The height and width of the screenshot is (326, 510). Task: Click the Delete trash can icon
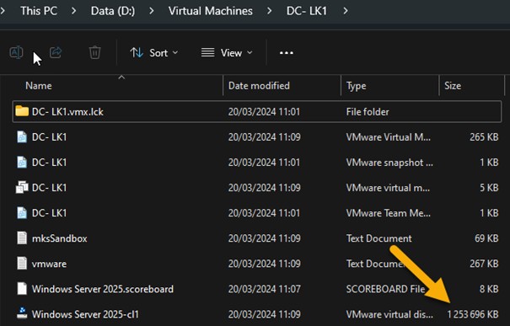[94, 52]
